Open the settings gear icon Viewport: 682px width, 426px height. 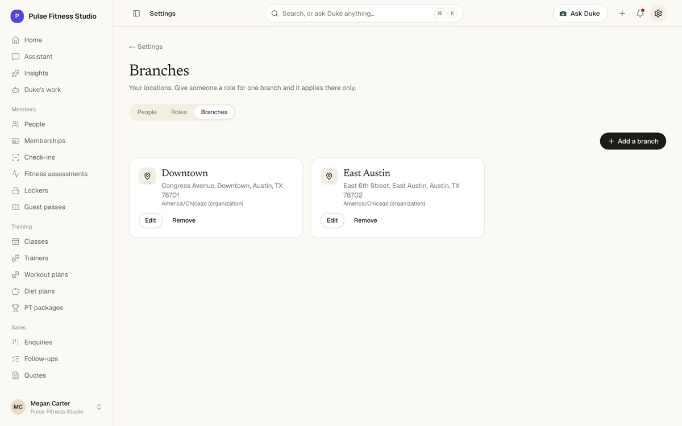coord(658,14)
